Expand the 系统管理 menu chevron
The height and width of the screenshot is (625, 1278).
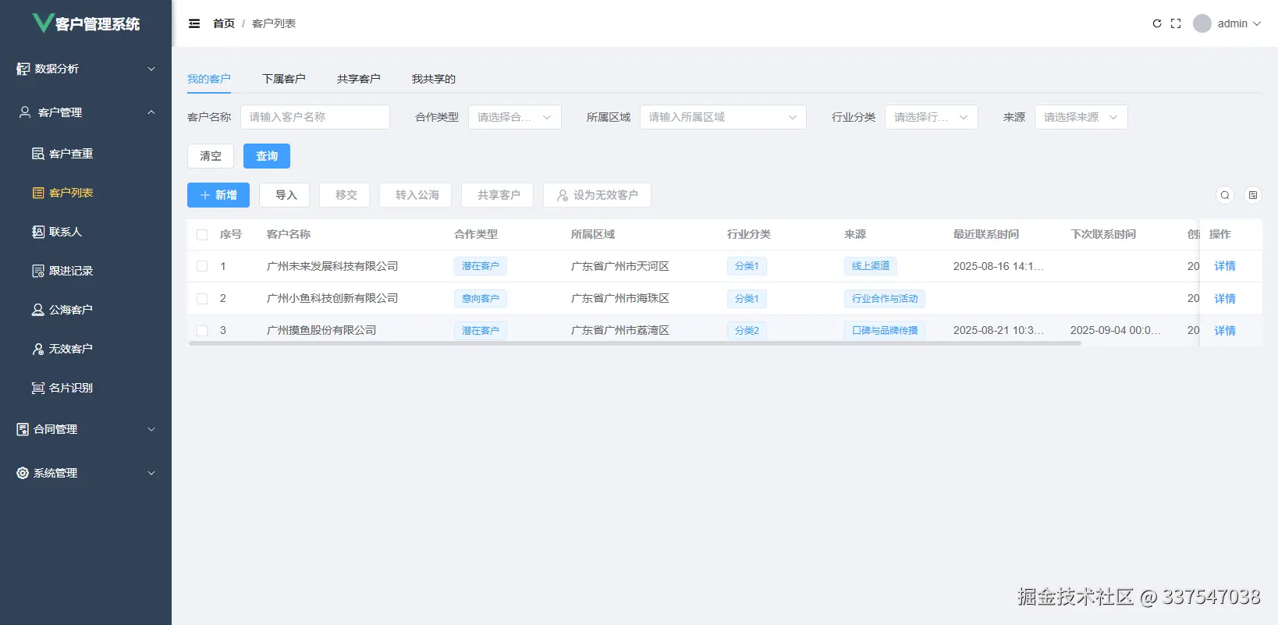[x=151, y=473]
